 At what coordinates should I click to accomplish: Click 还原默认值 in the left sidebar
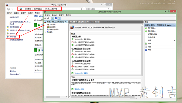(13, 34)
